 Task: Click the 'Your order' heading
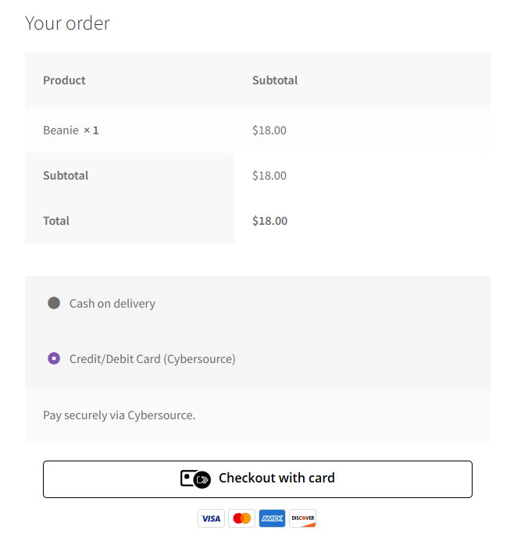67,23
